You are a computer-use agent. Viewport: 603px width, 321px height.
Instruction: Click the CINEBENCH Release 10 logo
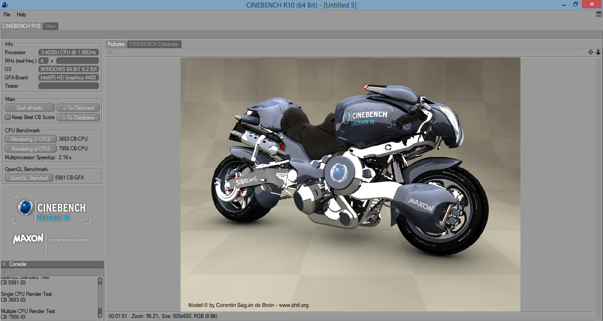click(52, 211)
